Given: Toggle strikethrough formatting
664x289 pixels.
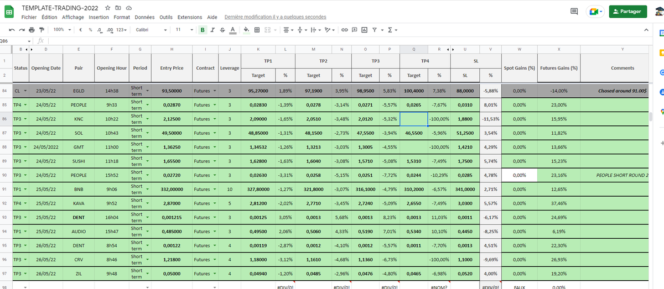Looking at the screenshot, I should 222,29.
